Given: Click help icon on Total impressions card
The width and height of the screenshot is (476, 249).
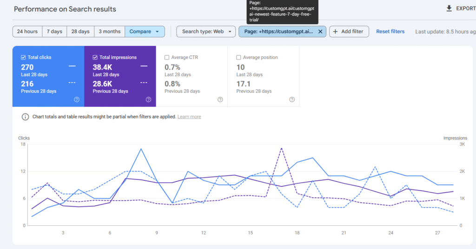Looking at the screenshot, I should [148, 99].
